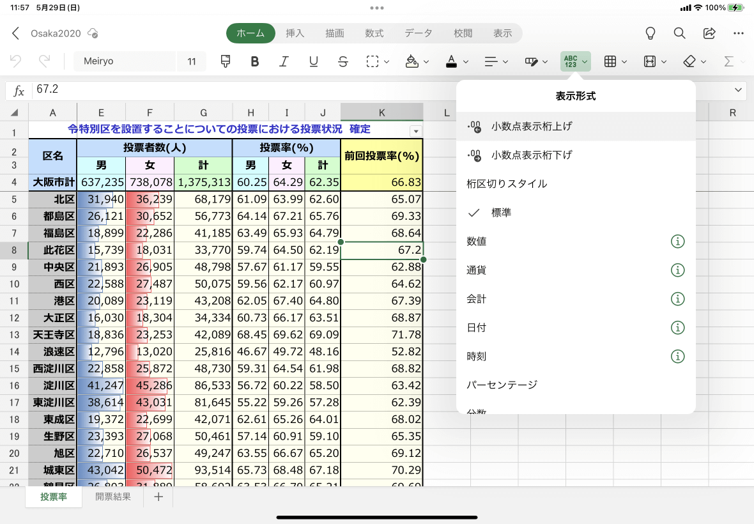
Task: Open the filter dropdown near row 1
Action: 416,130
